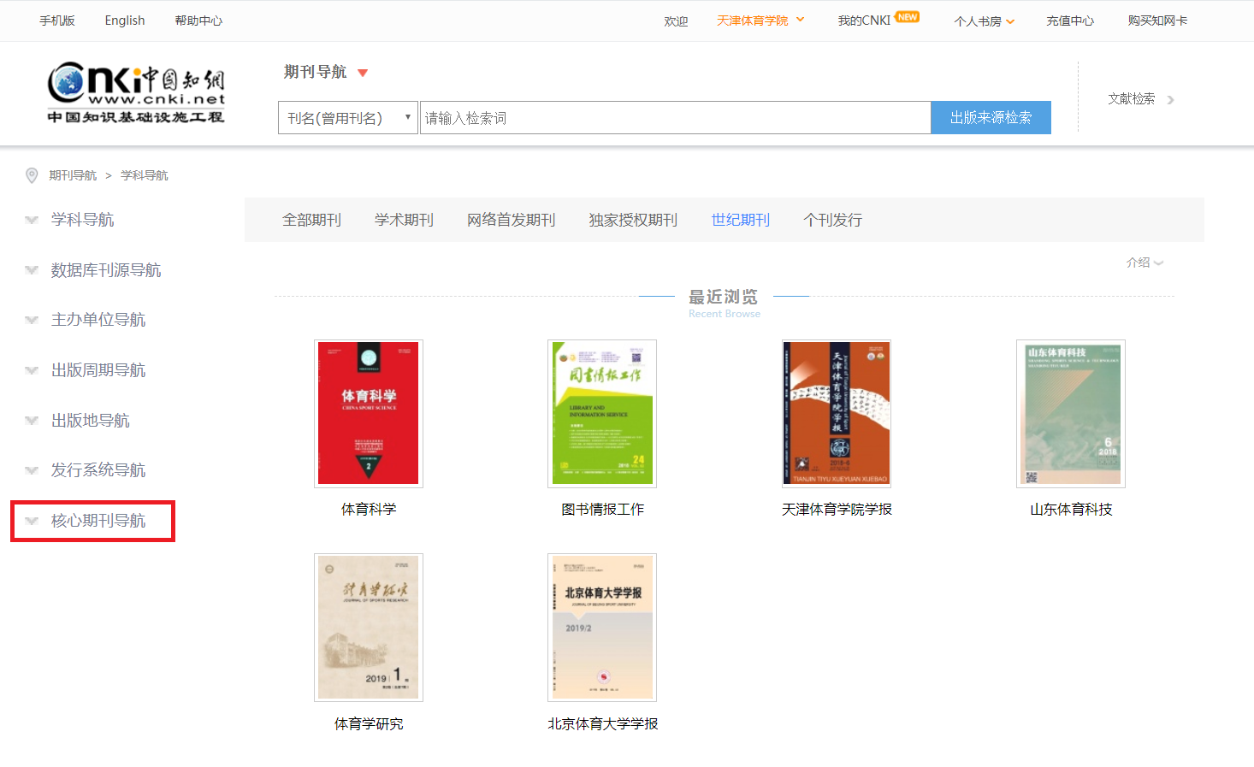
Task: Click the CNKI logo
Action: (x=136, y=93)
